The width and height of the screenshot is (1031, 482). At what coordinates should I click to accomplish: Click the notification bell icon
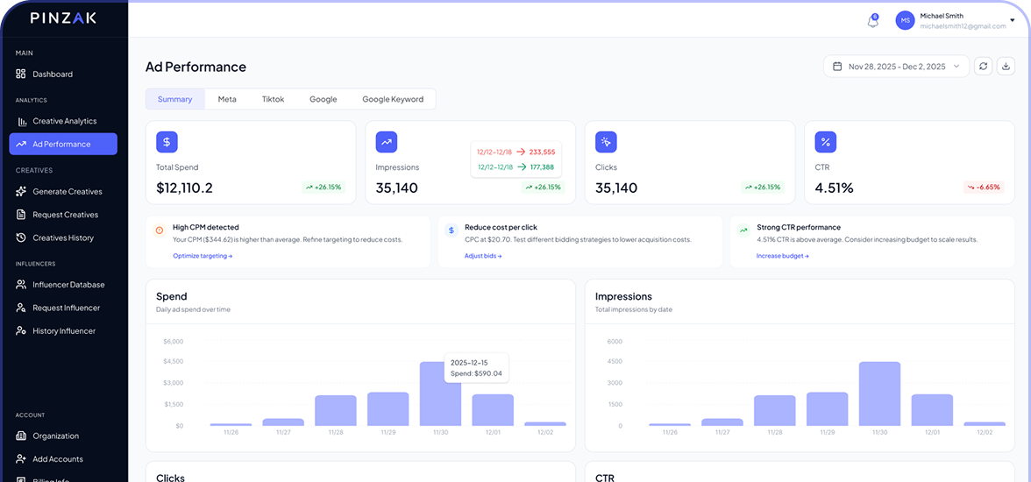point(872,21)
